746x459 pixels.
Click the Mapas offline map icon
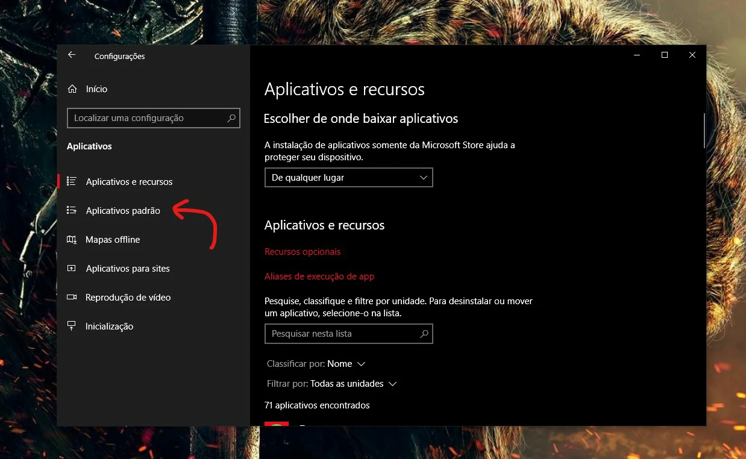pyautogui.click(x=72, y=240)
